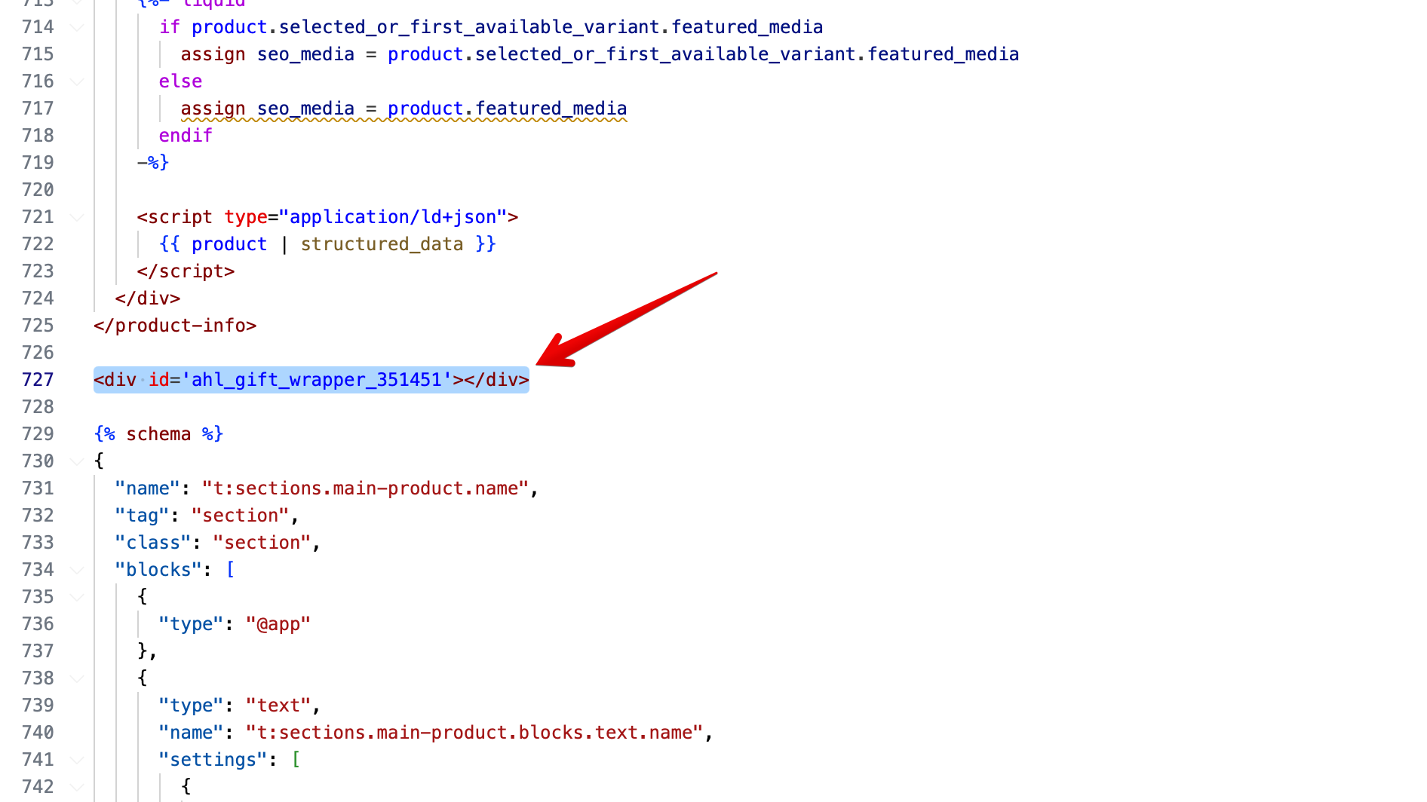Screen dimensions: 1427x802
Task: Collapse the blocks array chevron on line 734
Action: tap(76, 570)
